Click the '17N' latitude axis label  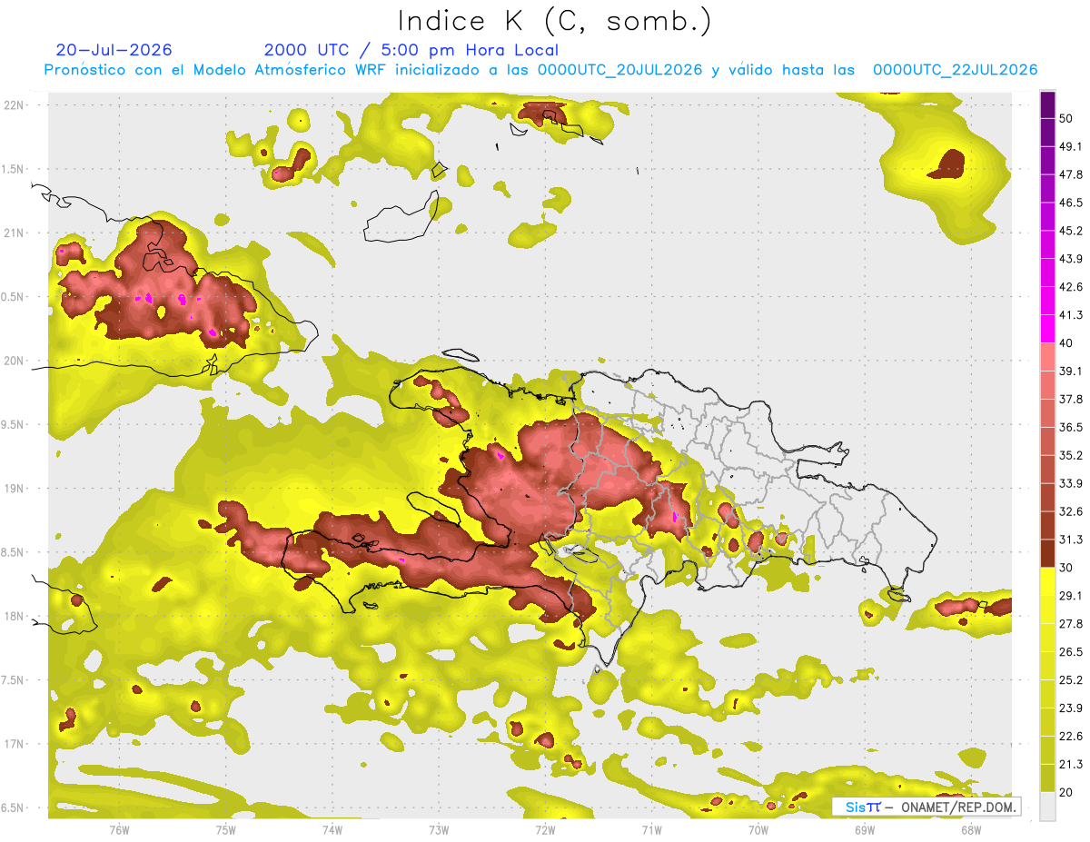(x=15, y=744)
